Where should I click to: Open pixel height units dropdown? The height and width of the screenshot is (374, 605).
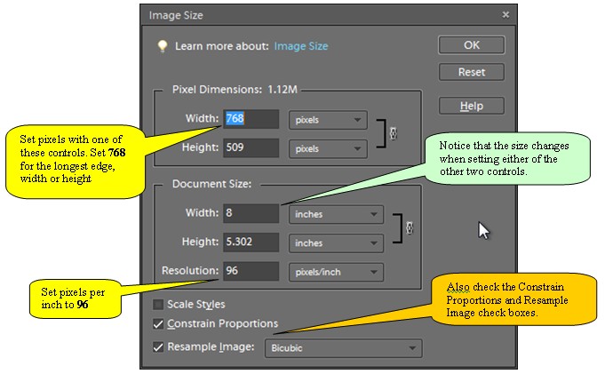328,149
